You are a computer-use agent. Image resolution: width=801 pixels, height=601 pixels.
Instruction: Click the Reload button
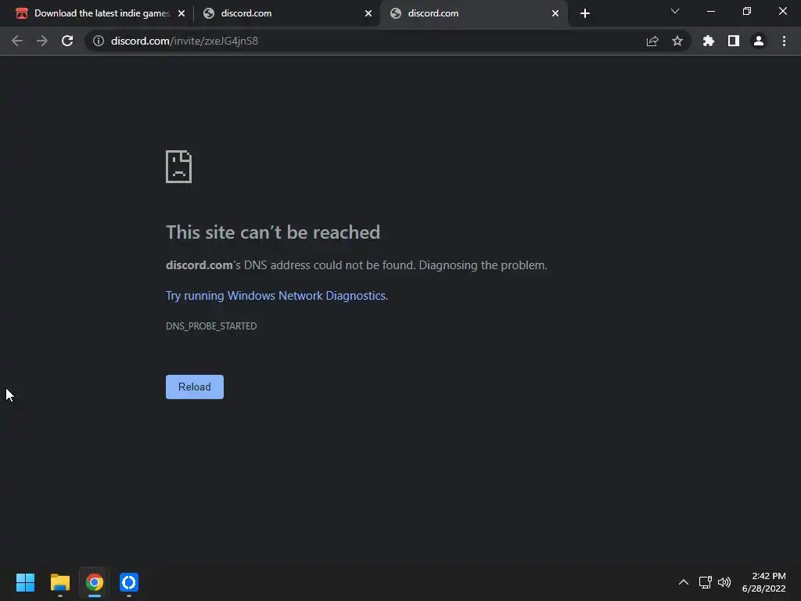(x=195, y=387)
